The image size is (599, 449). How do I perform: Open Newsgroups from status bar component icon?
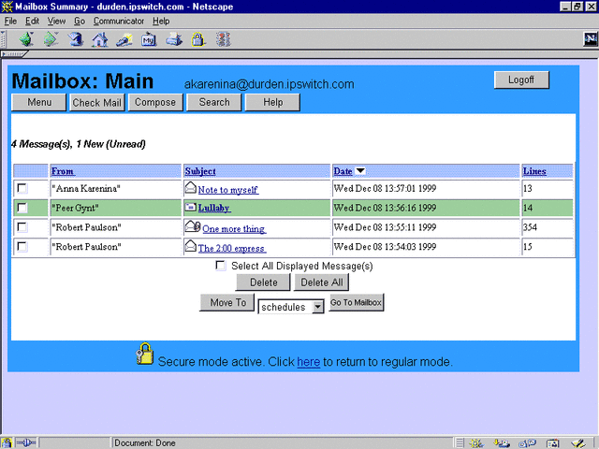click(527, 443)
